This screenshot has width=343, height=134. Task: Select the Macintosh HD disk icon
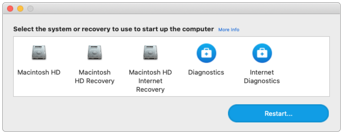[x=39, y=53]
